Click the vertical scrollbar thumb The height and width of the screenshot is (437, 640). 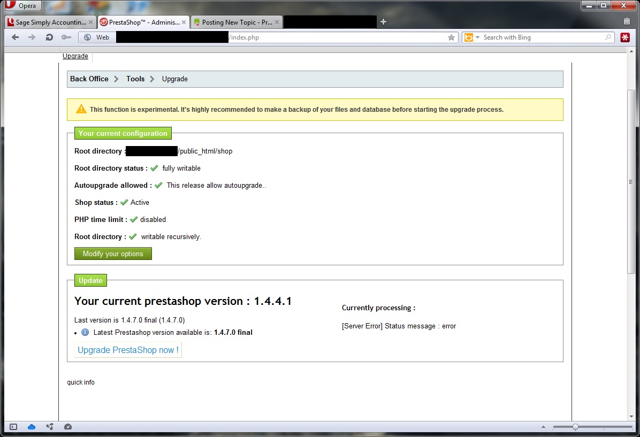pos(631,181)
